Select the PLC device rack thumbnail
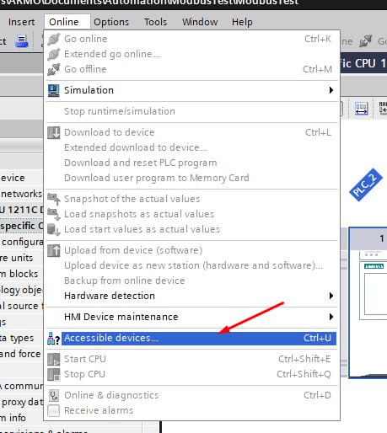This screenshot has height=433, width=387. (368, 302)
